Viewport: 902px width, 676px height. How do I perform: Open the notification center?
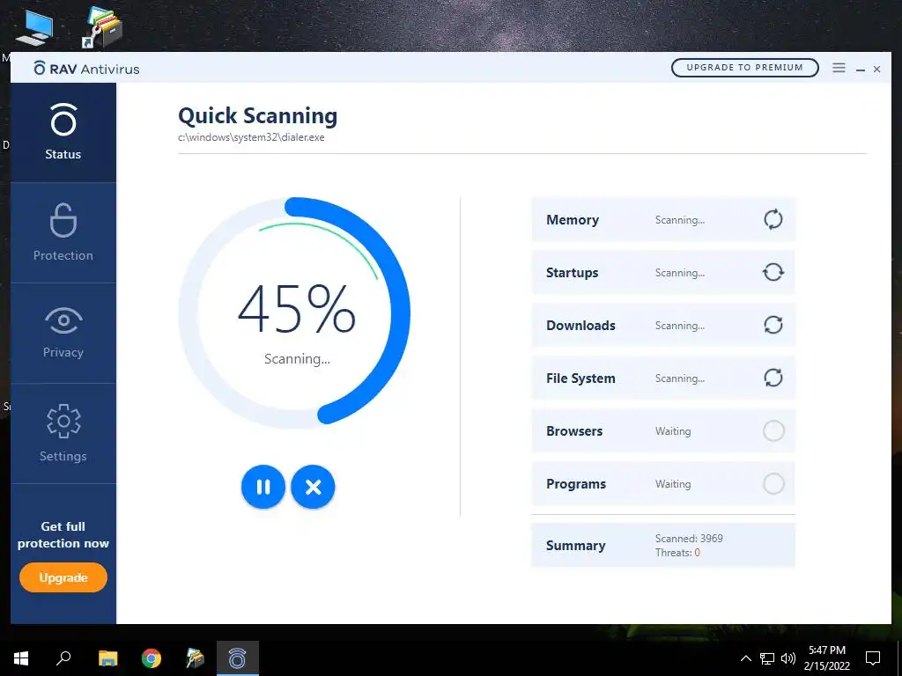pos(873,658)
